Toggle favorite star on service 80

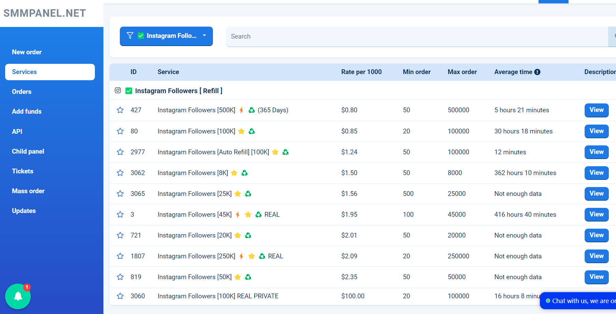(x=120, y=131)
